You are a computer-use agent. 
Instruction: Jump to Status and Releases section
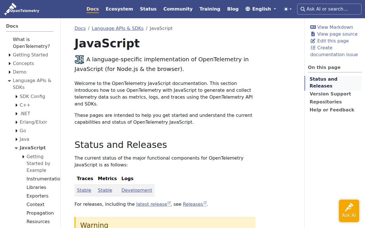coord(333,82)
